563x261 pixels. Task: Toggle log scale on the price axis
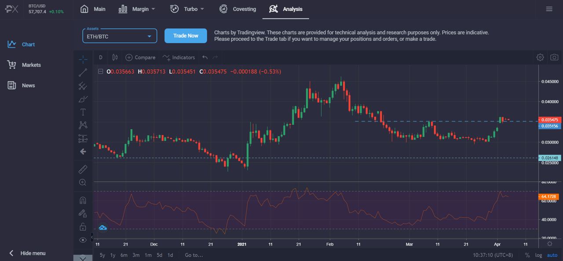pos(538,255)
